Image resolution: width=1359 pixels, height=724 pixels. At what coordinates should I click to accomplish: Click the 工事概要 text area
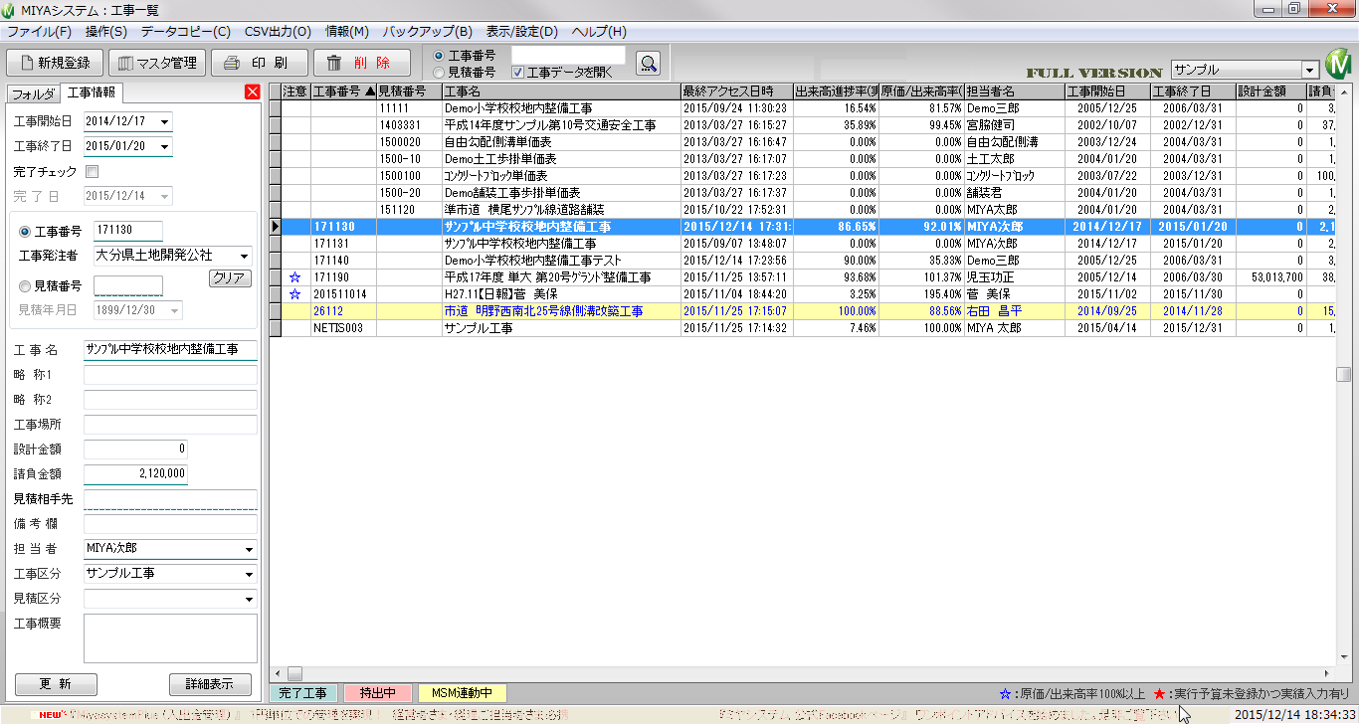pyautogui.click(x=170, y=639)
